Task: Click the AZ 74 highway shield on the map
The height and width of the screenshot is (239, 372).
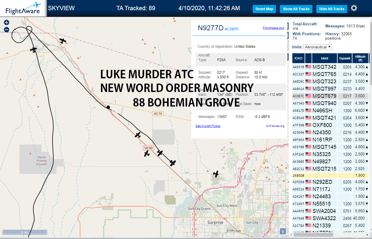Action: [x=158, y=114]
